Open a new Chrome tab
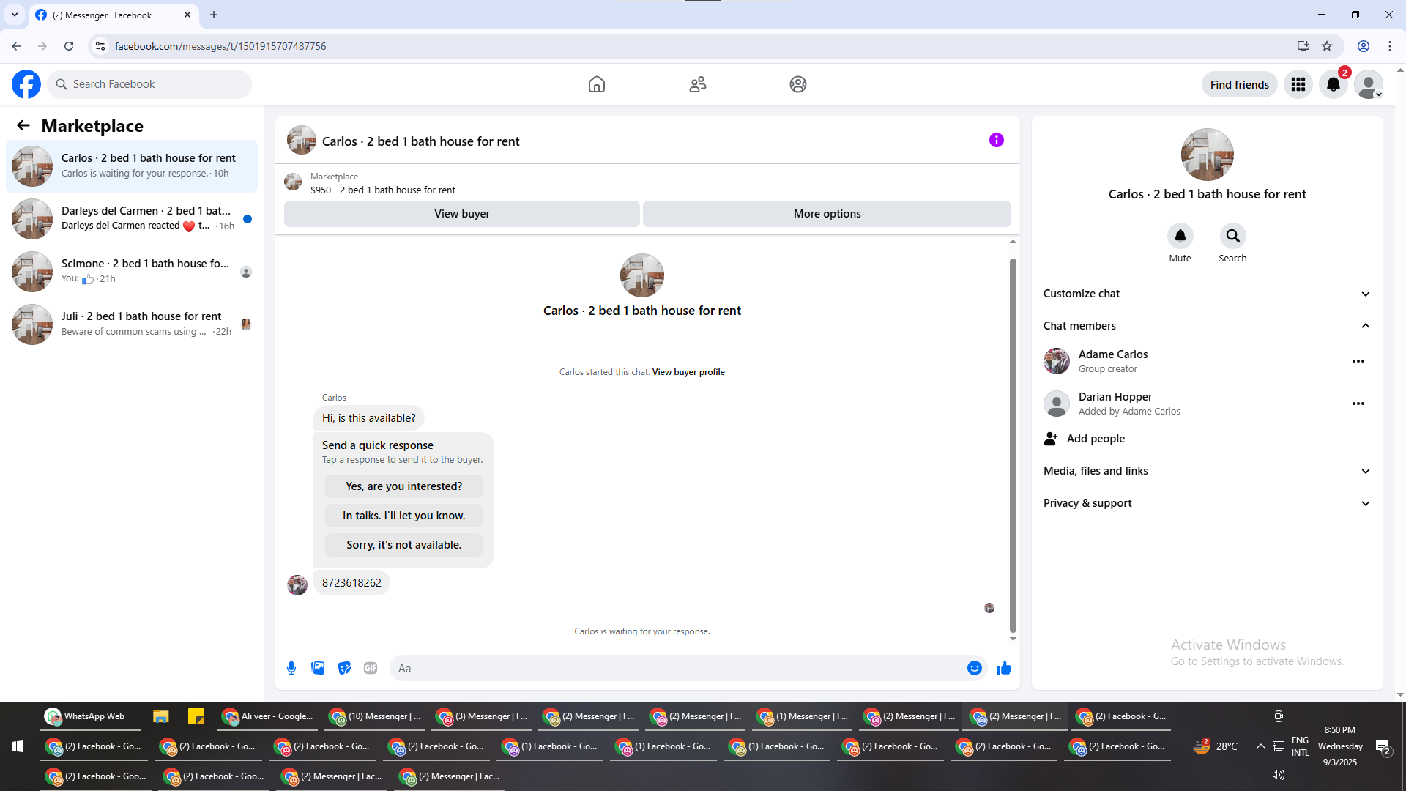Image resolution: width=1406 pixels, height=791 pixels. pyautogui.click(x=214, y=15)
